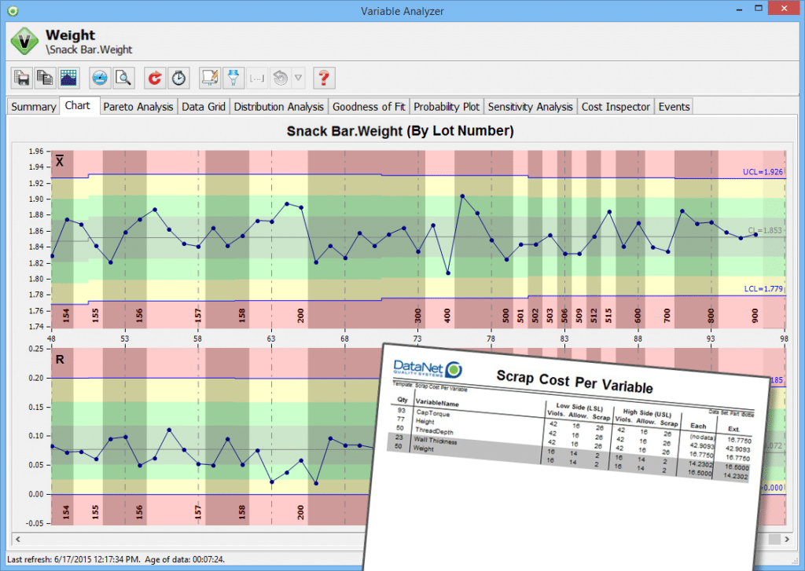805x571 pixels.
Task: Click the note with pencil icon
Action: [210, 78]
